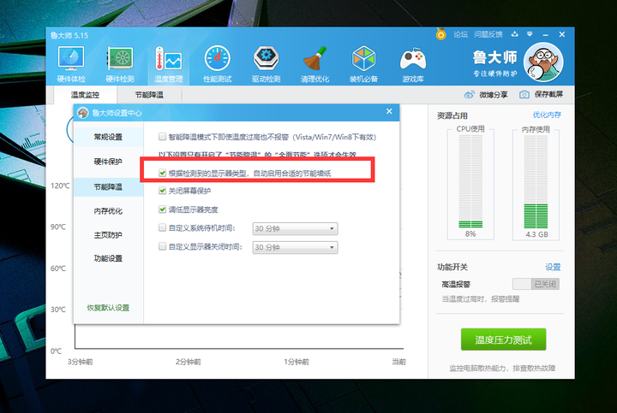
Task: Toggle 智能降温模式下不报警 checkbox
Action: 162,137
